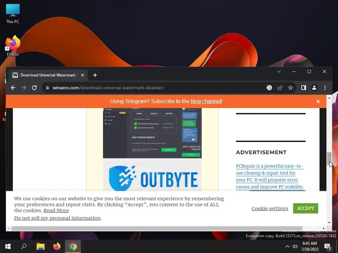Click the scroll down arrow on page
338x253 pixels.
(x=329, y=223)
